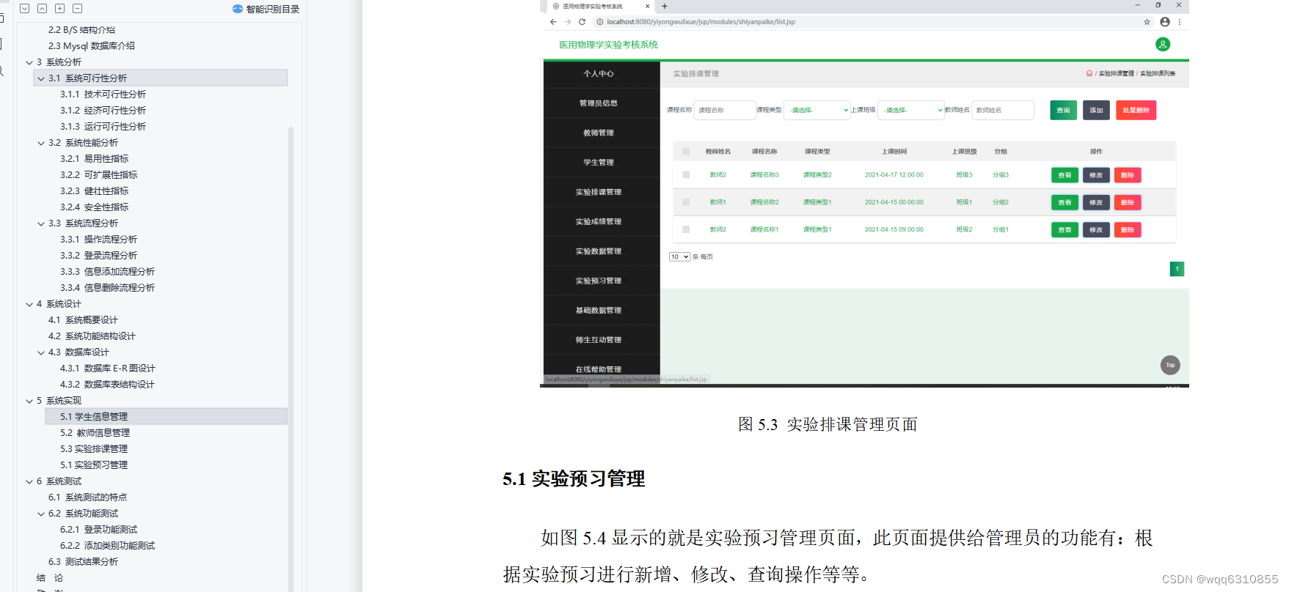Click the collapse-up arrow icon above the outline
Screen dimensions: 1289x592
click(42, 9)
